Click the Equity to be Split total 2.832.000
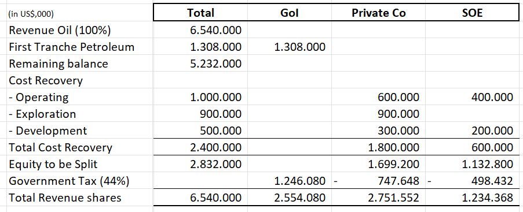 (x=200, y=164)
